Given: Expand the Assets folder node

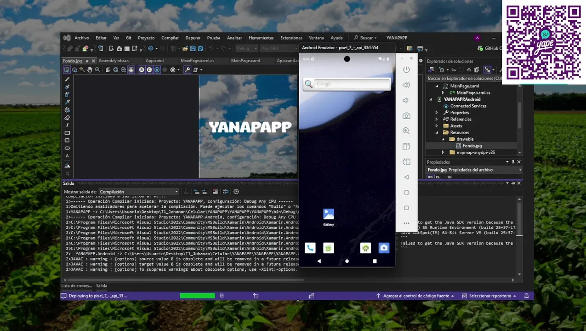Looking at the screenshot, I should pos(437,126).
